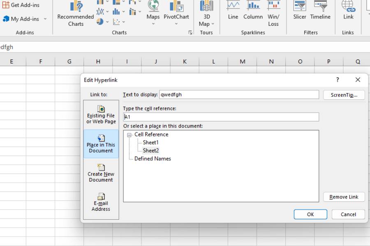Expand the My Add-ins dropdown
The height and width of the screenshot is (246, 370).
click(x=45, y=19)
